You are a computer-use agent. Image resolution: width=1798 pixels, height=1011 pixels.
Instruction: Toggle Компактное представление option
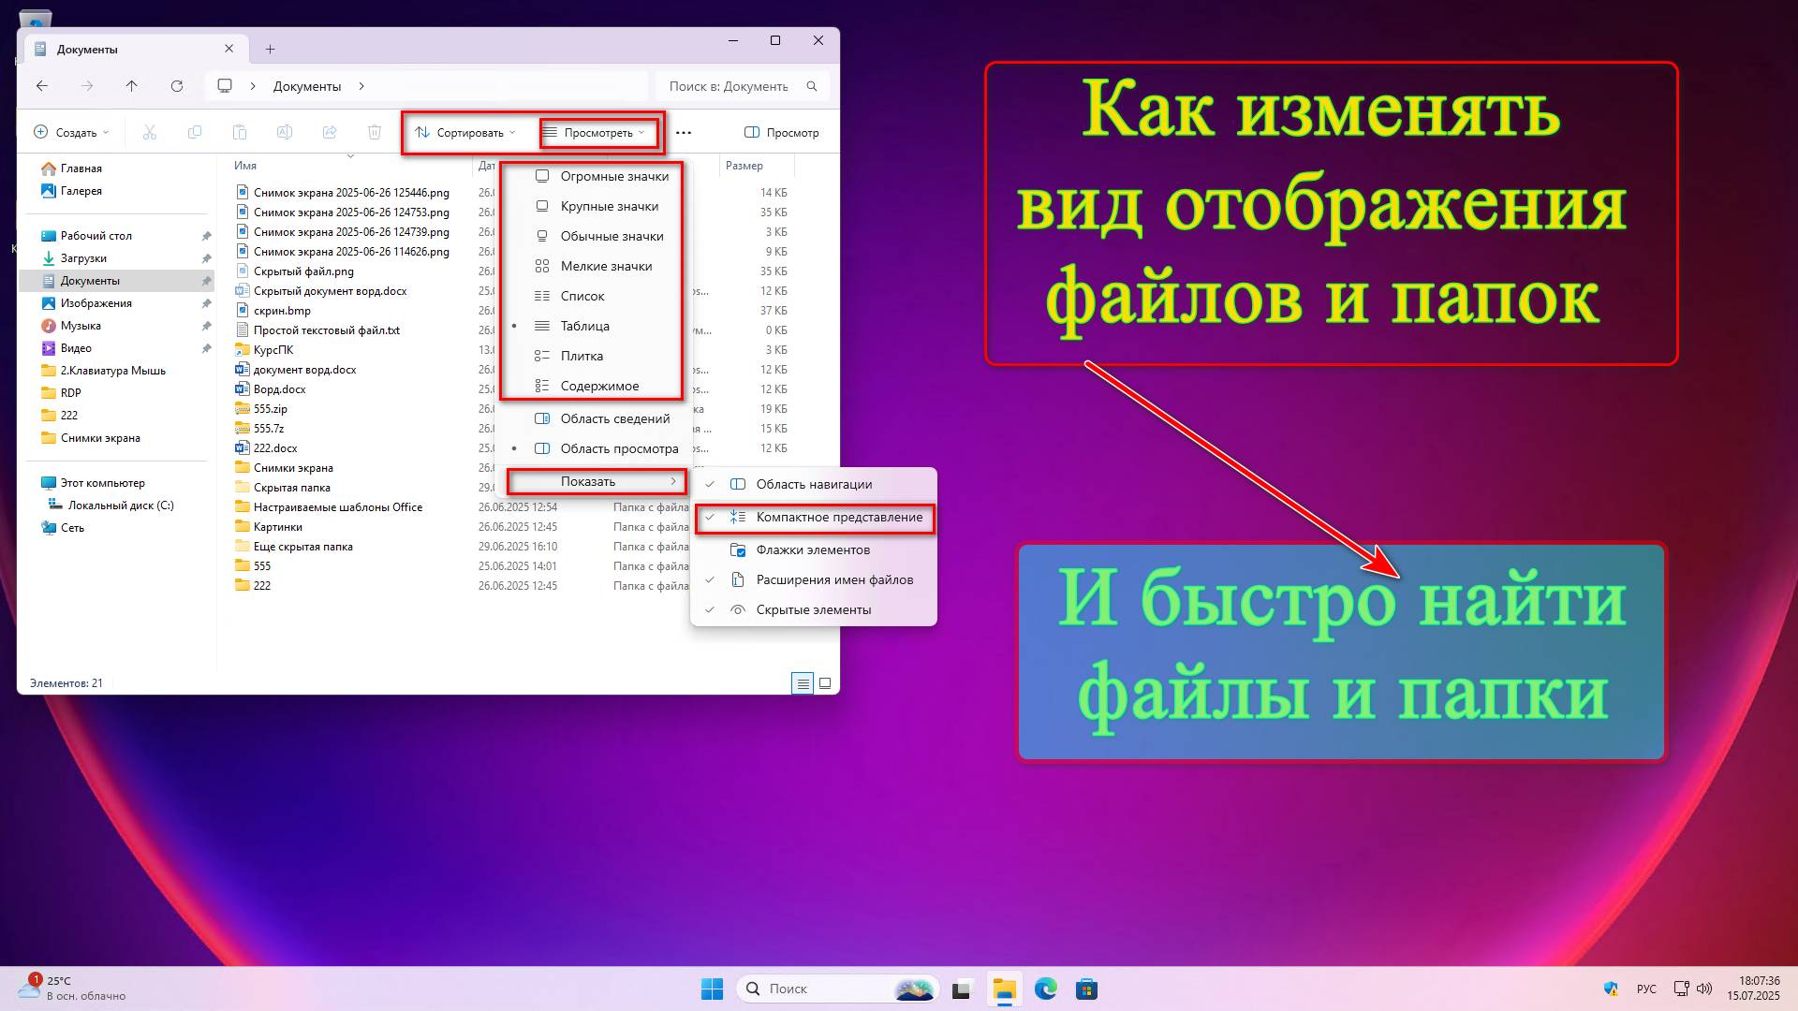(814, 517)
